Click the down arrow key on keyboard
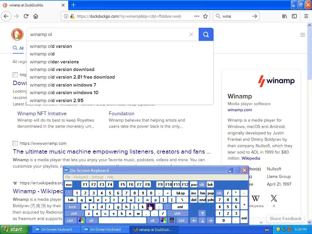312x234 pixels. (x=202, y=221)
